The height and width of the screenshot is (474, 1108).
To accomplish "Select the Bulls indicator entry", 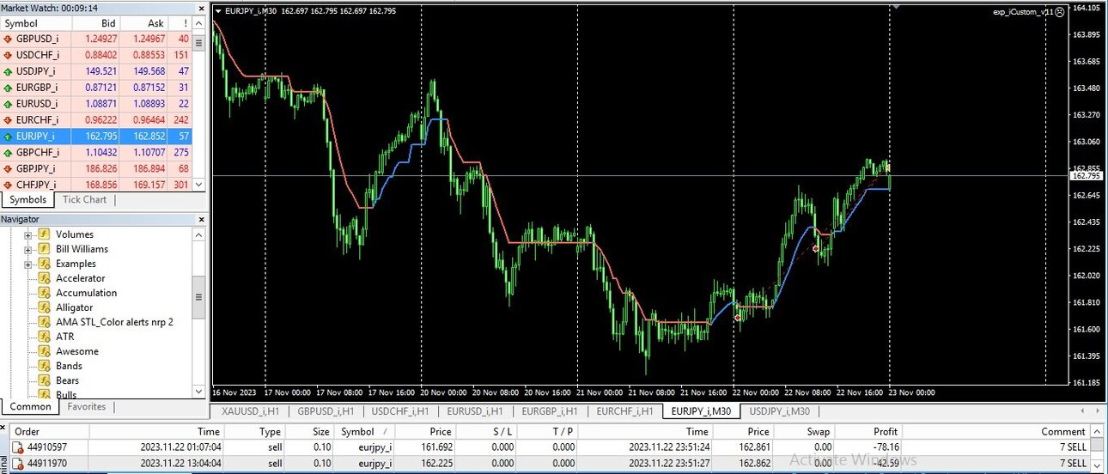I will point(66,395).
